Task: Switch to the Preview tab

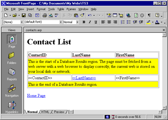Action: point(59,112)
